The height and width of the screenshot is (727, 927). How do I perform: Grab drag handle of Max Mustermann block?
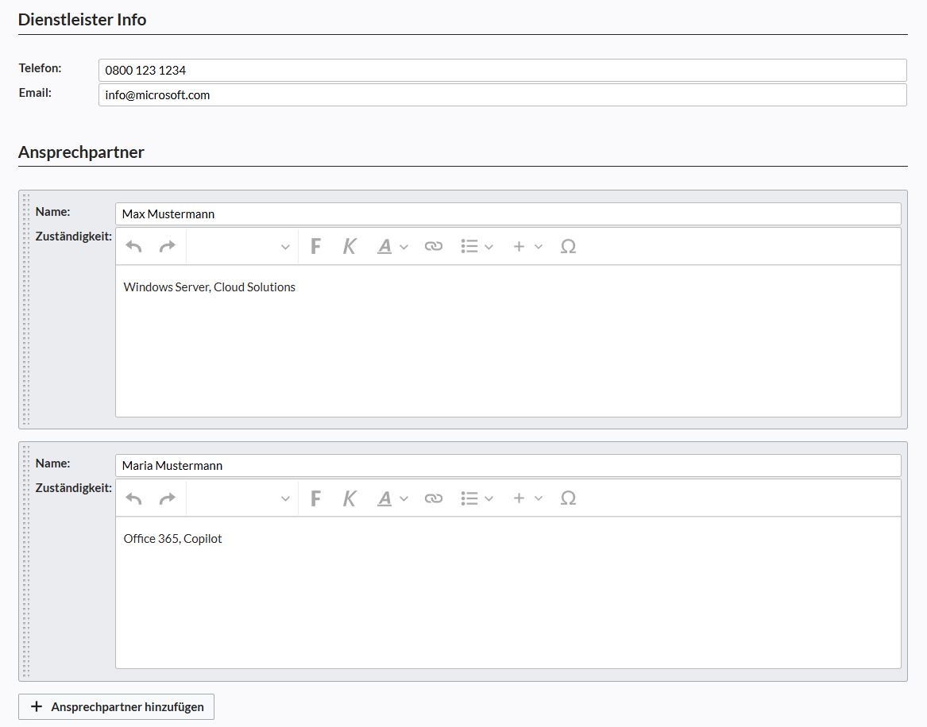coord(26,310)
